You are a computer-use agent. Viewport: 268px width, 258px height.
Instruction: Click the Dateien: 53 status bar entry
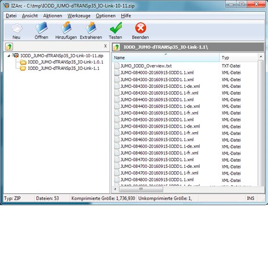(x=48, y=198)
